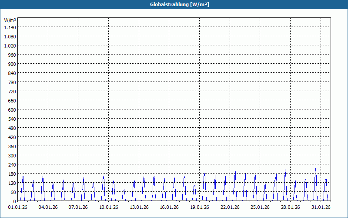Select the 240 y-axis value

12,165
